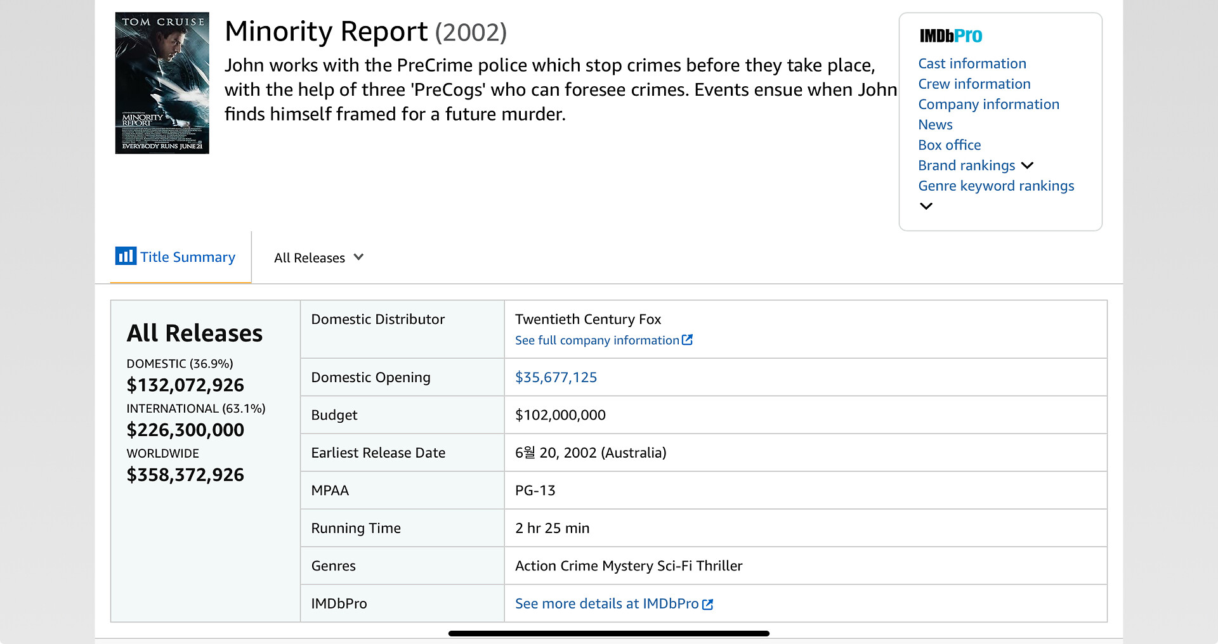Open the Box office link
Viewport: 1218px width, 644px height.
point(949,145)
